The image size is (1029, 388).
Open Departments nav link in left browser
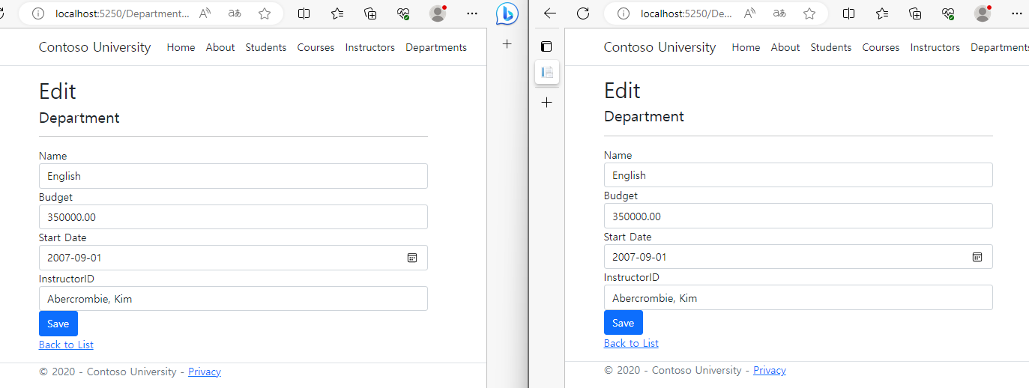[436, 47]
